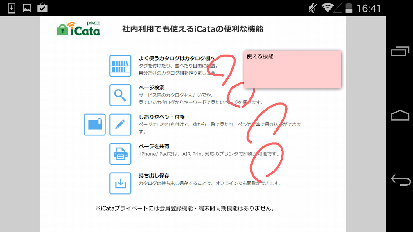Tap the catalog shelf bookshelf icon
This screenshot has height=232, width=413.
[120, 66]
